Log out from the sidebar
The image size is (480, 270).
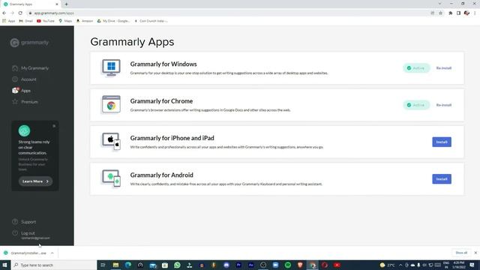pos(28,233)
